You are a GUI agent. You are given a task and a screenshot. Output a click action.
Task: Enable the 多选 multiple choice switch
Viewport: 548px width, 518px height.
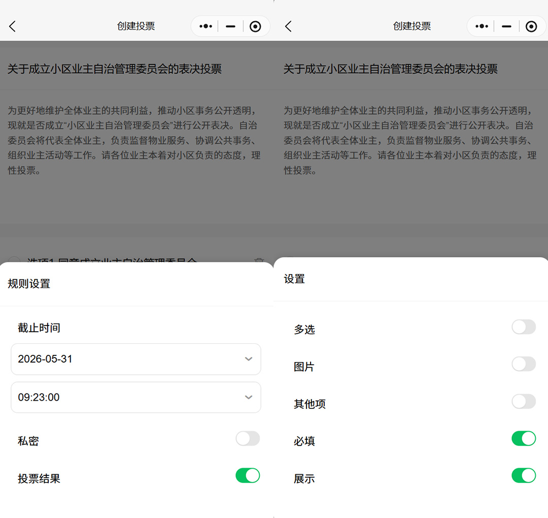pos(524,327)
